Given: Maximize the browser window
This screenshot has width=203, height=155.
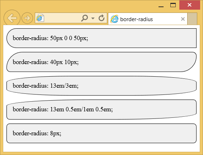Looking at the screenshot, I should click(x=173, y=5).
